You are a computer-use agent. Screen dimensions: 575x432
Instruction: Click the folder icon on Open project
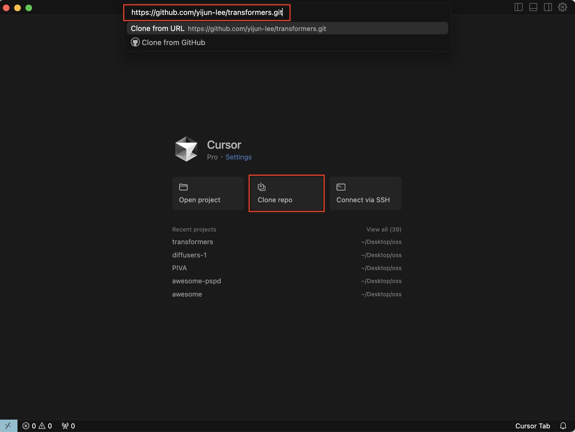point(183,187)
